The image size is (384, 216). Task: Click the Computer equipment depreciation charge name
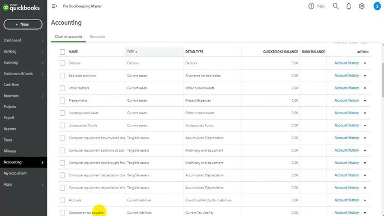coord(97,175)
